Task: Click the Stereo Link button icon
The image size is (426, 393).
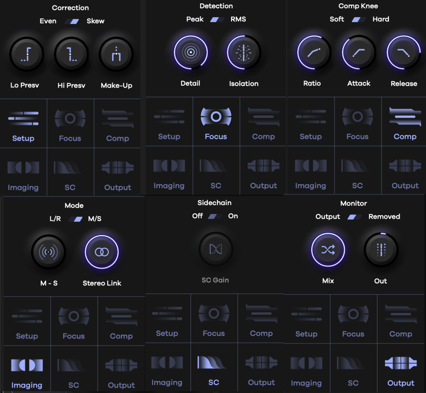Action: [x=102, y=252]
